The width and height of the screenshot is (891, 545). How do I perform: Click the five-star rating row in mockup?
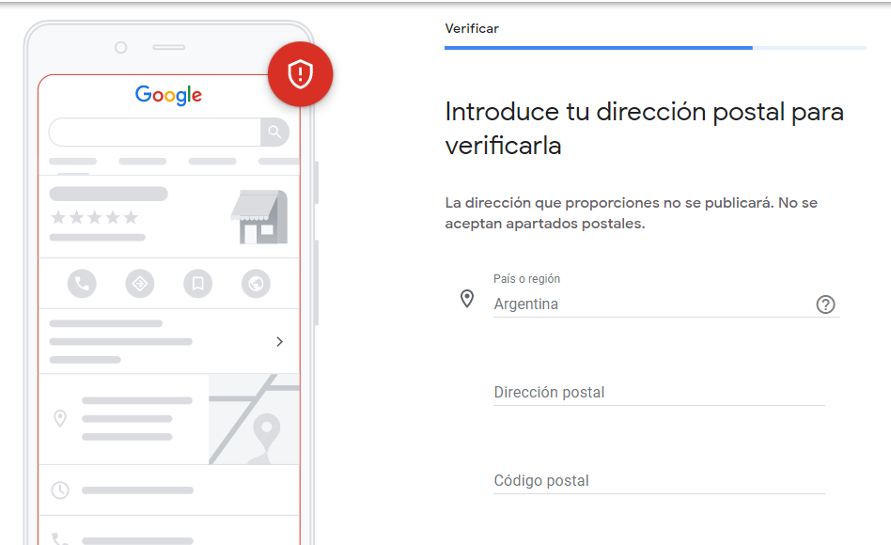[94, 217]
